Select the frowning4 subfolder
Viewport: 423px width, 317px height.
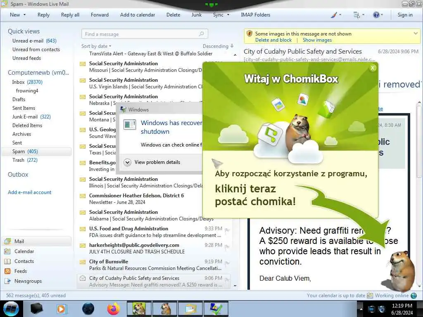click(x=27, y=91)
